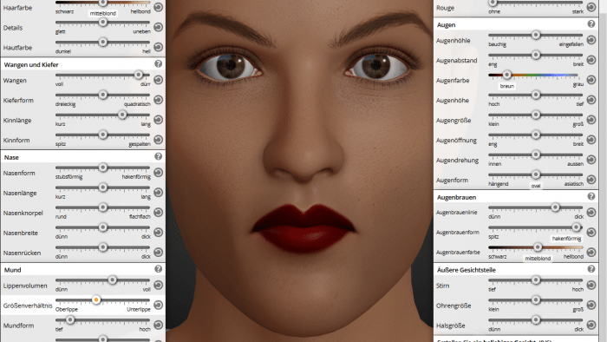The width and height of the screenshot is (607, 342).
Task: Reset the Augenbrauenform slider
Action: [591, 233]
